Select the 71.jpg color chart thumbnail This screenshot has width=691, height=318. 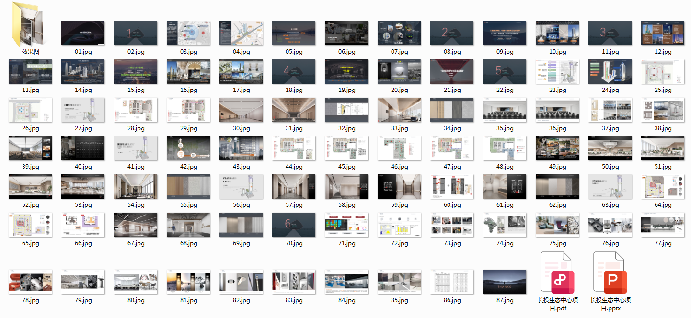pyautogui.click(x=346, y=225)
